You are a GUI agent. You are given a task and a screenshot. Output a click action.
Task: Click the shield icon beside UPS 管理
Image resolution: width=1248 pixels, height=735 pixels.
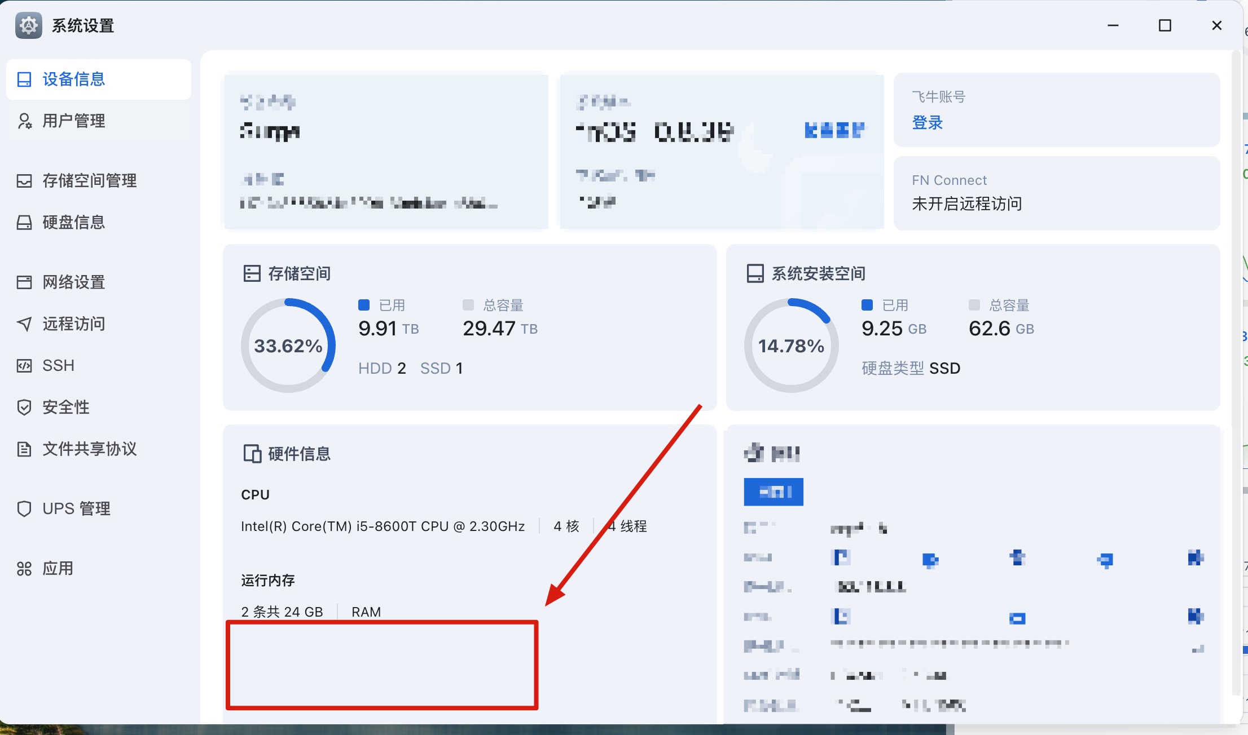click(x=24, y=509)
